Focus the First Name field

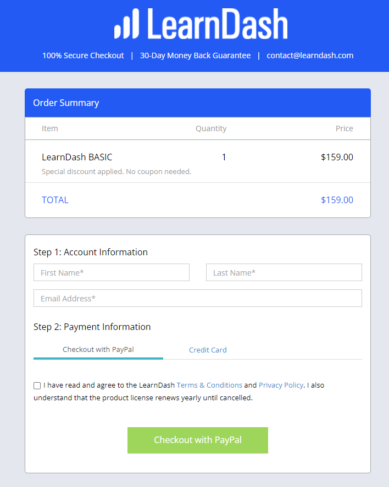pyautogui.click(x=112, y=272)
